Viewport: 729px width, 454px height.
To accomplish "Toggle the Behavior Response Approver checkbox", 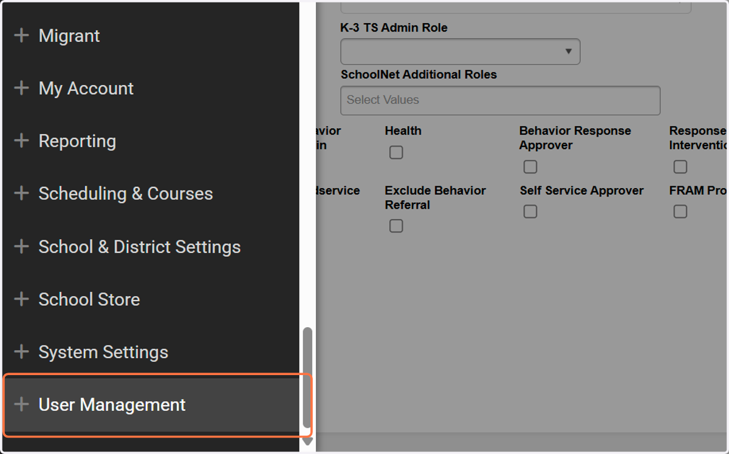I will (x=530, y=167).
